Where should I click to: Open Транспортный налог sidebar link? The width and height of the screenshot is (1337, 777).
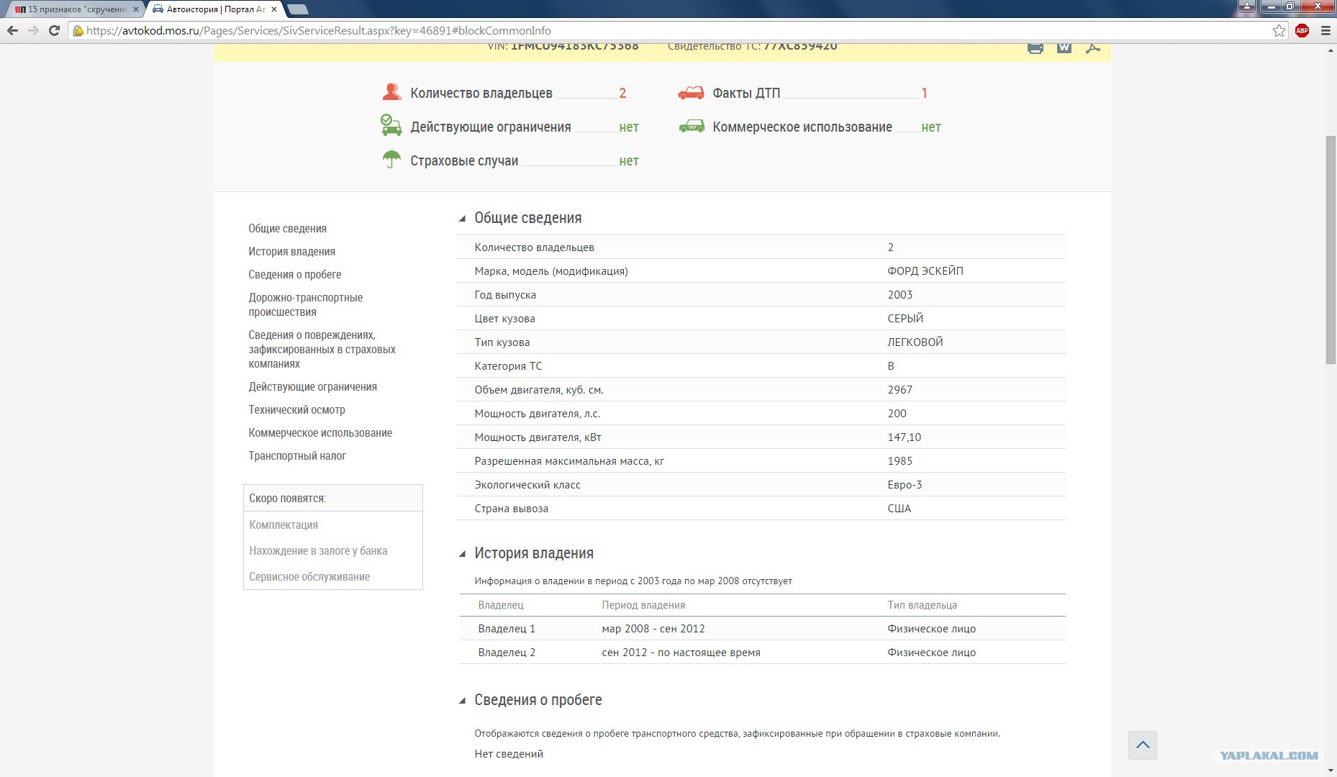(297, 455)
